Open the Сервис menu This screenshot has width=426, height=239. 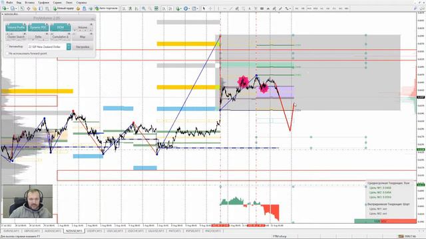(57, 3)
